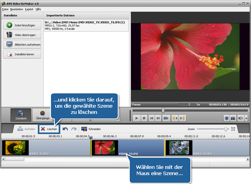Mute the audio with the speaker icon
Viewport: 251px width, 184px height.
click(x=240, y=118)
